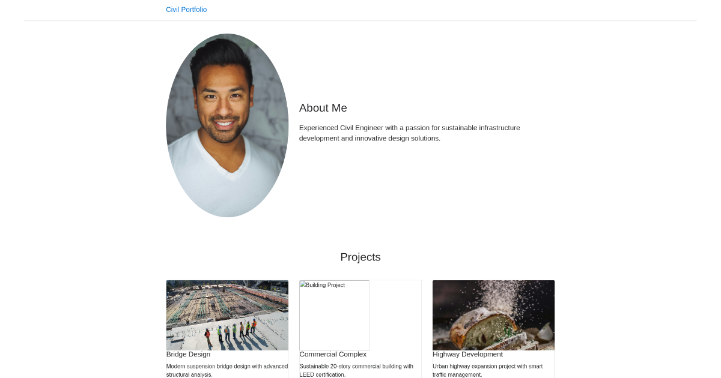Click the Bridge Design description text
This screenshot has height=378, width=721.
pos(227,370)
